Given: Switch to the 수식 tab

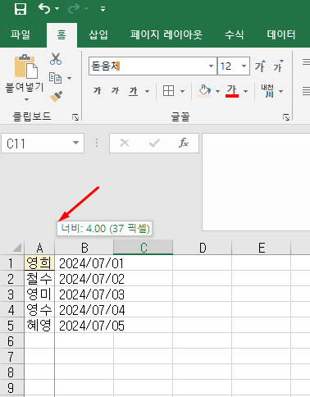Looking at the screenshot, I should pos(234,34).
